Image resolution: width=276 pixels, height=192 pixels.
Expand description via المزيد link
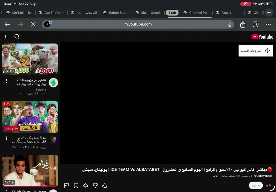point(216,176)
